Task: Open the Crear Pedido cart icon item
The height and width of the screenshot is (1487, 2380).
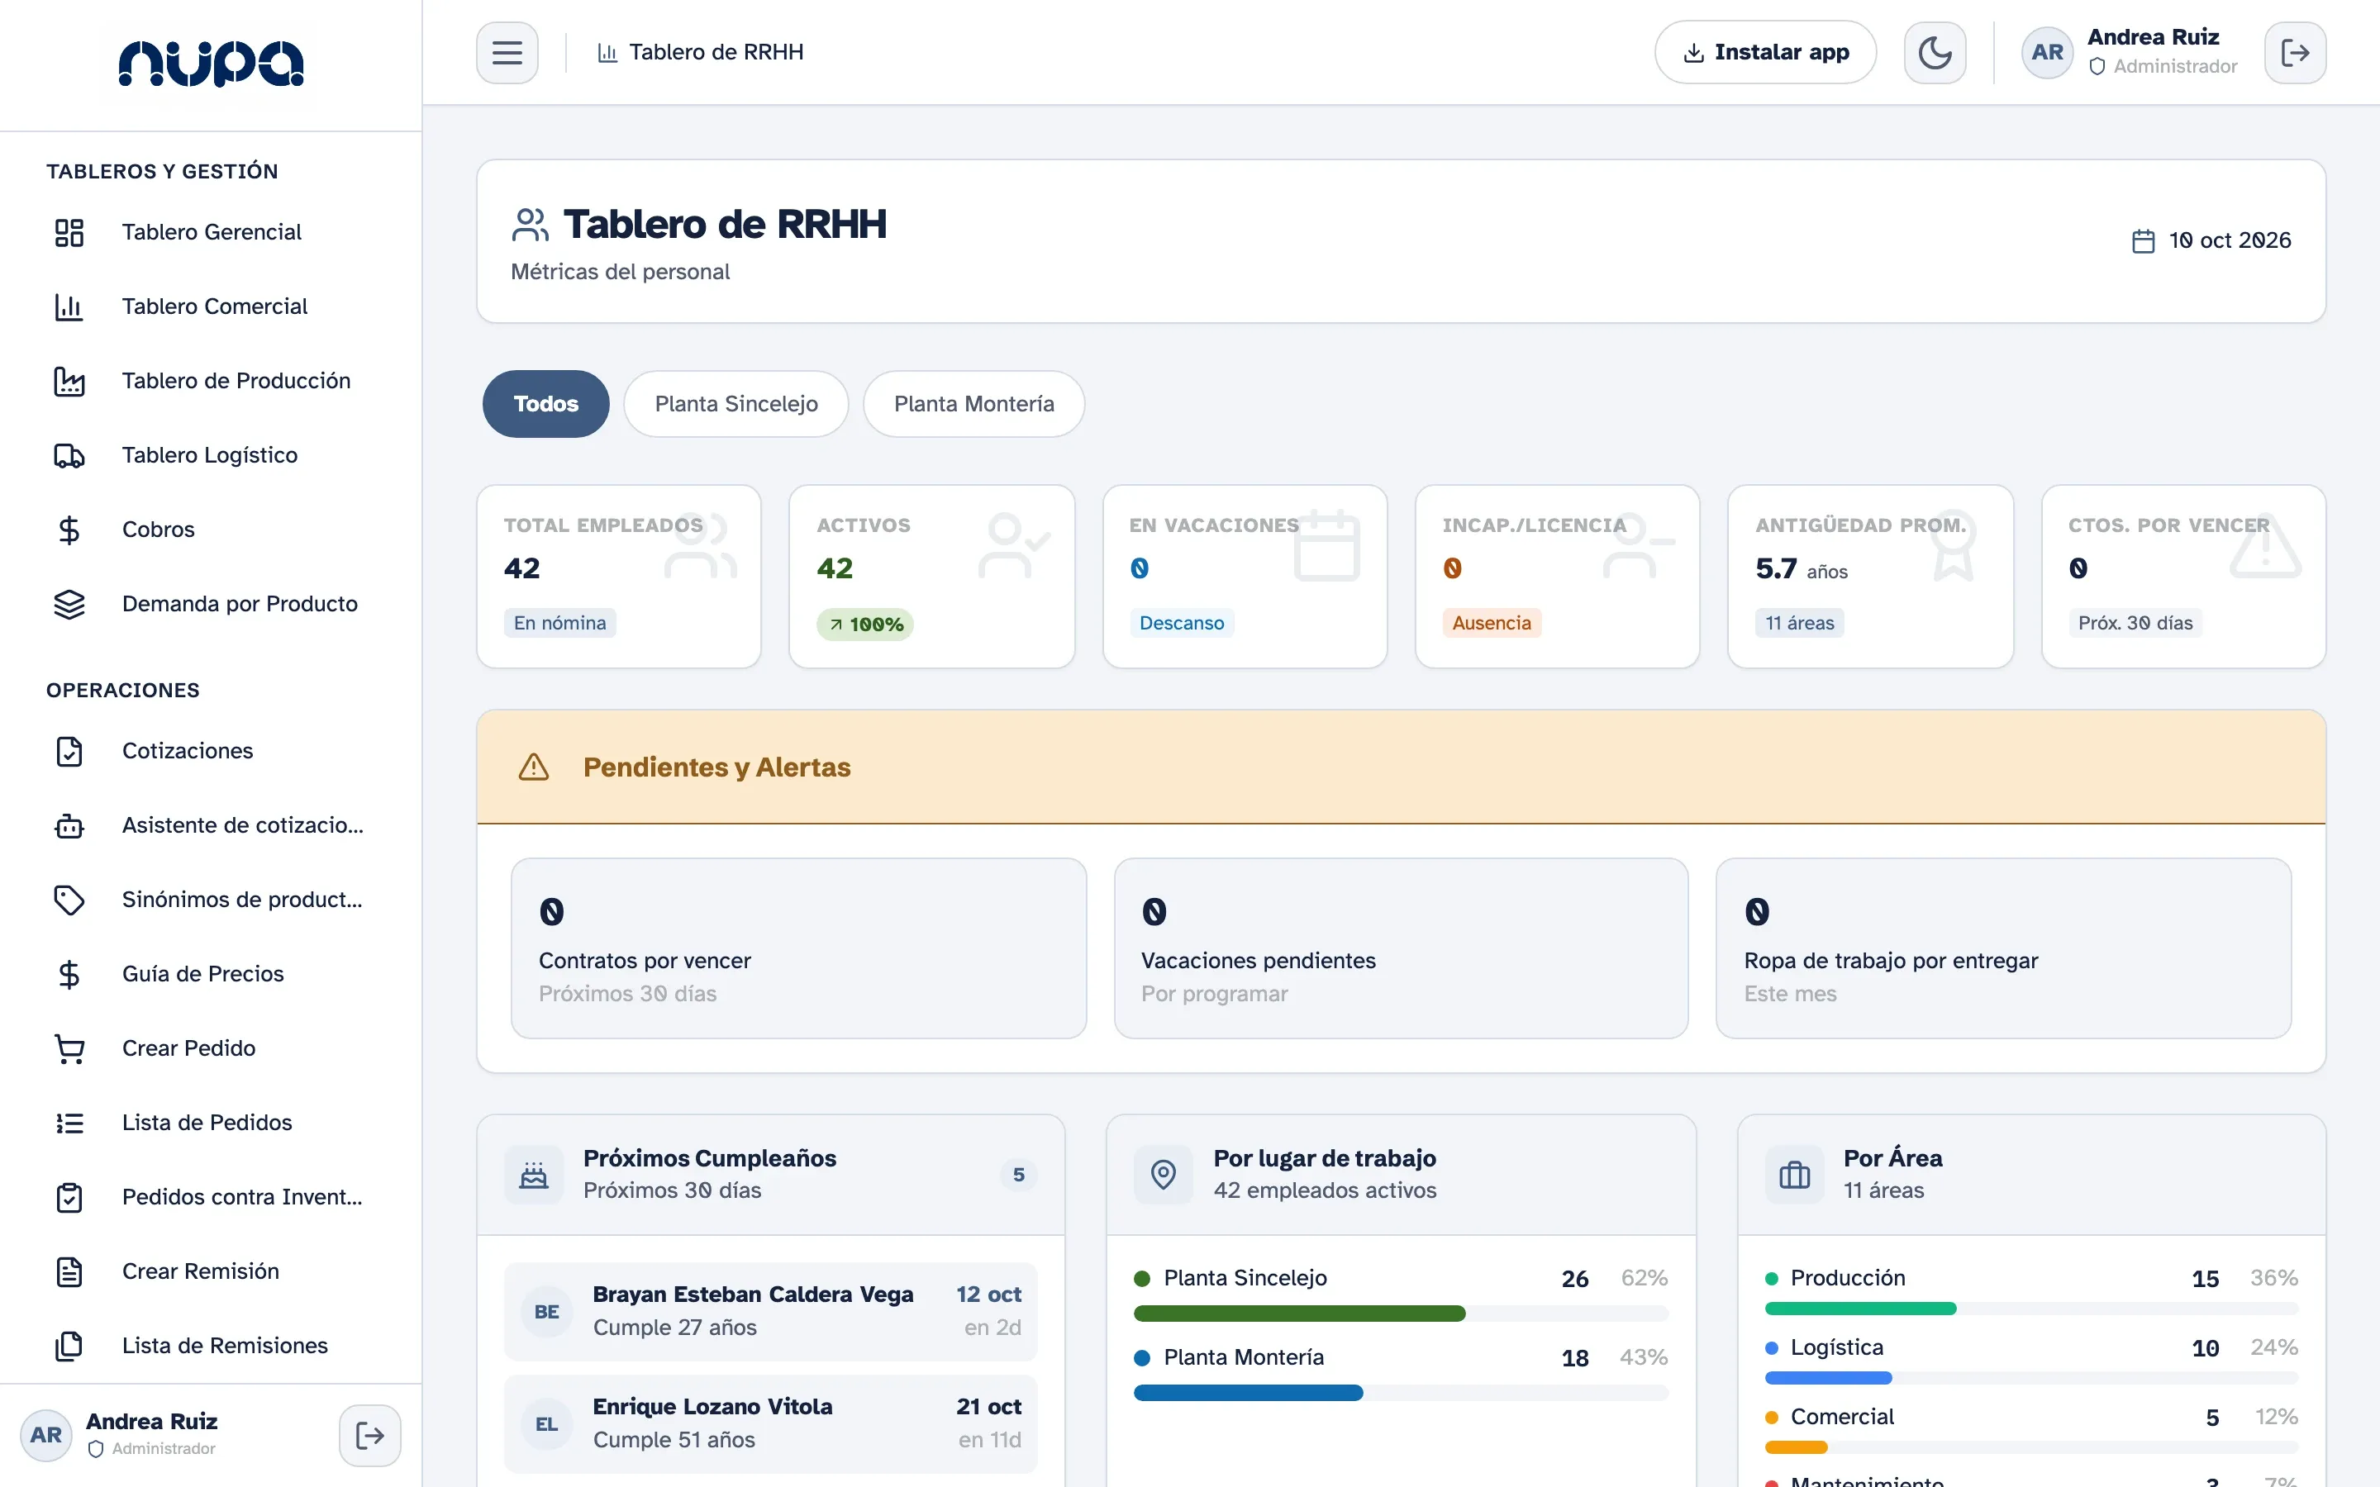Action: [211, 1048]
